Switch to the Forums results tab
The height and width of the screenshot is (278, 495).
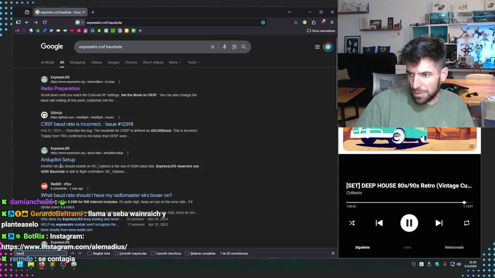131,62
